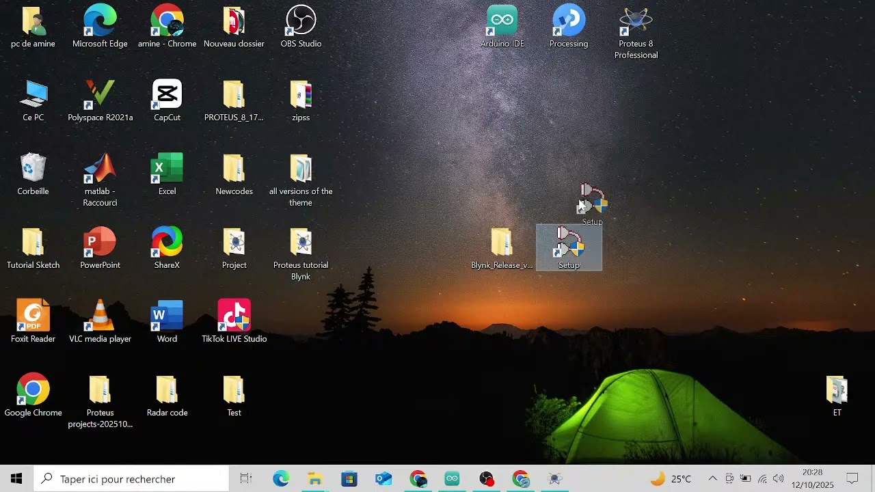Select the 'Test' folder on the desktop

[234, 396]
